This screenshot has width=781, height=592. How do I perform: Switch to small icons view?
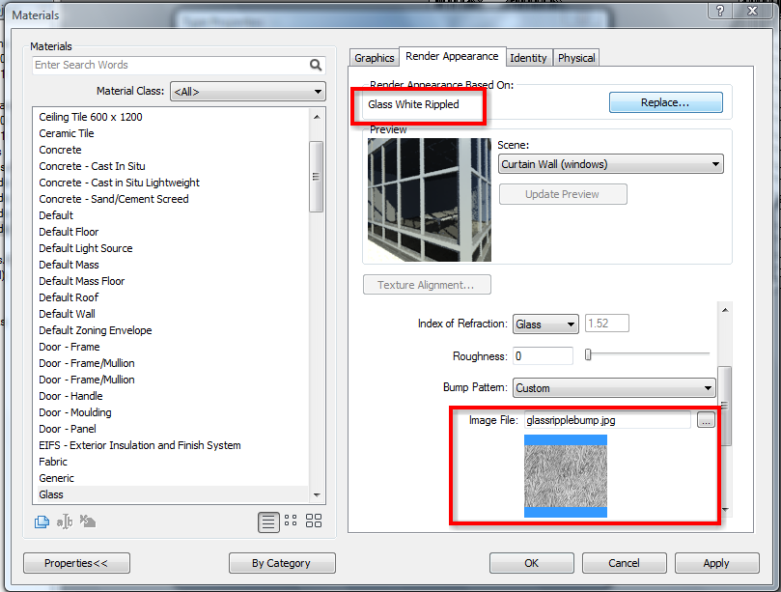pos(291,521)
